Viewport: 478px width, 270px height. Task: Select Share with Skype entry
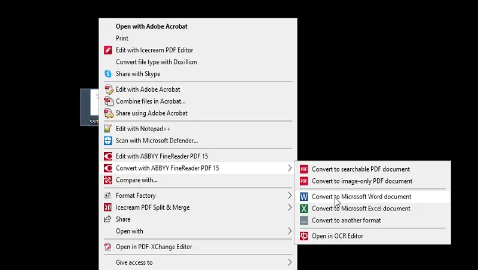tap(198, 74)
